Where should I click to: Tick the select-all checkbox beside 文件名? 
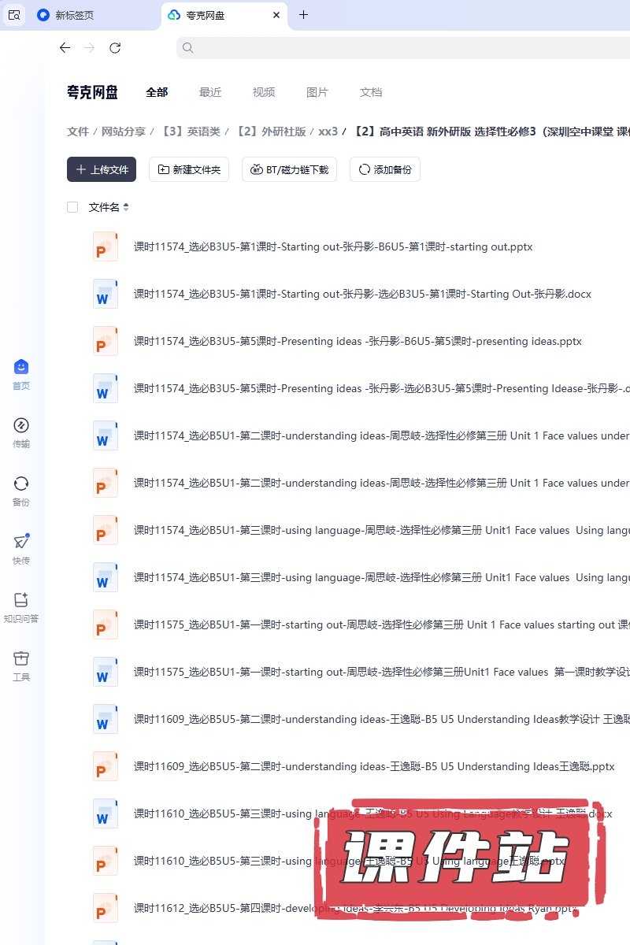pyautogui.click(x=72, y=207)
